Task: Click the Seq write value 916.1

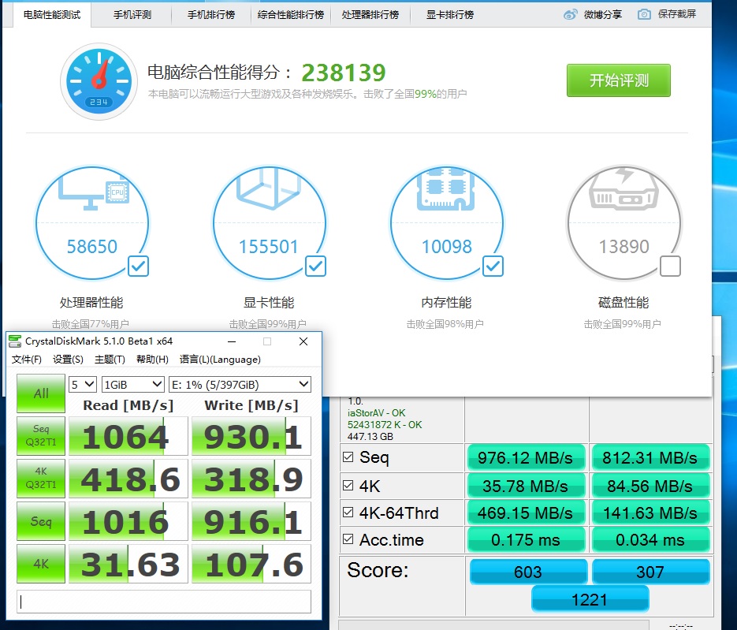Action: click(251, 521)
